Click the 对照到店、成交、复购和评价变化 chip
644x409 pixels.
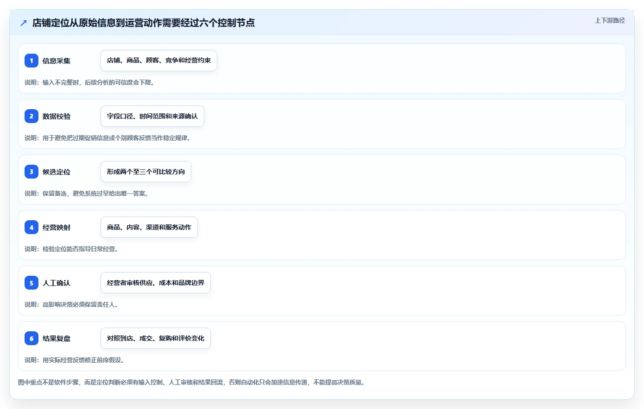click(x=156, y=338)
